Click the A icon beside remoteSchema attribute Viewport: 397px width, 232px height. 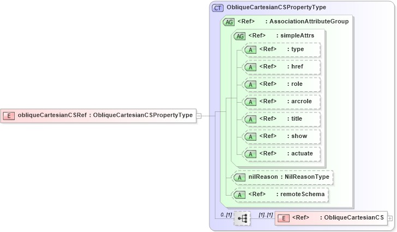239,195
